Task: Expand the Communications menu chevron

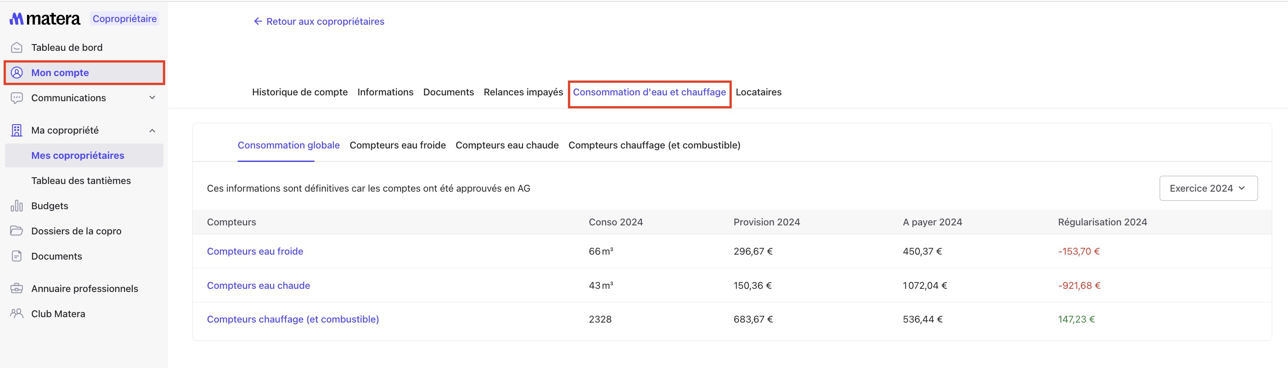Action: coord(153,98)
